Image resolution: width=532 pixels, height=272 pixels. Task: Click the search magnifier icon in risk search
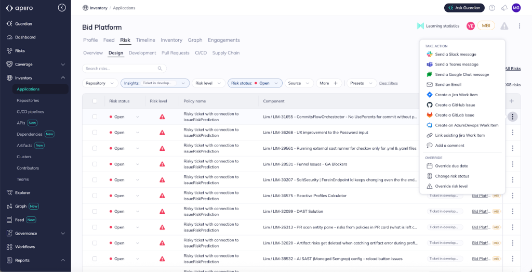click(x=160, y=69)
